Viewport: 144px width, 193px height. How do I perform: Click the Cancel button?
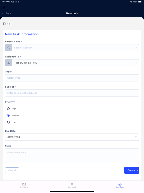coord(12,170)
